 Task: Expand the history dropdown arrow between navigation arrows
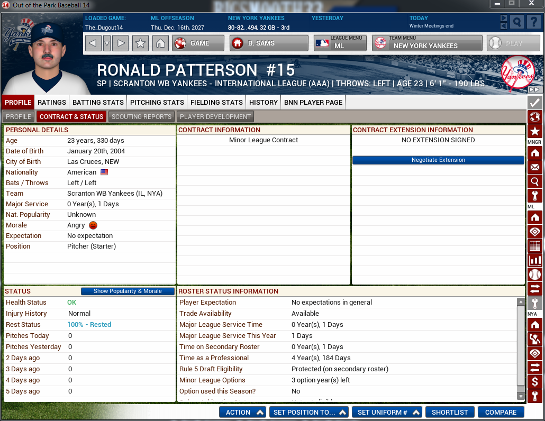(107, 43)
